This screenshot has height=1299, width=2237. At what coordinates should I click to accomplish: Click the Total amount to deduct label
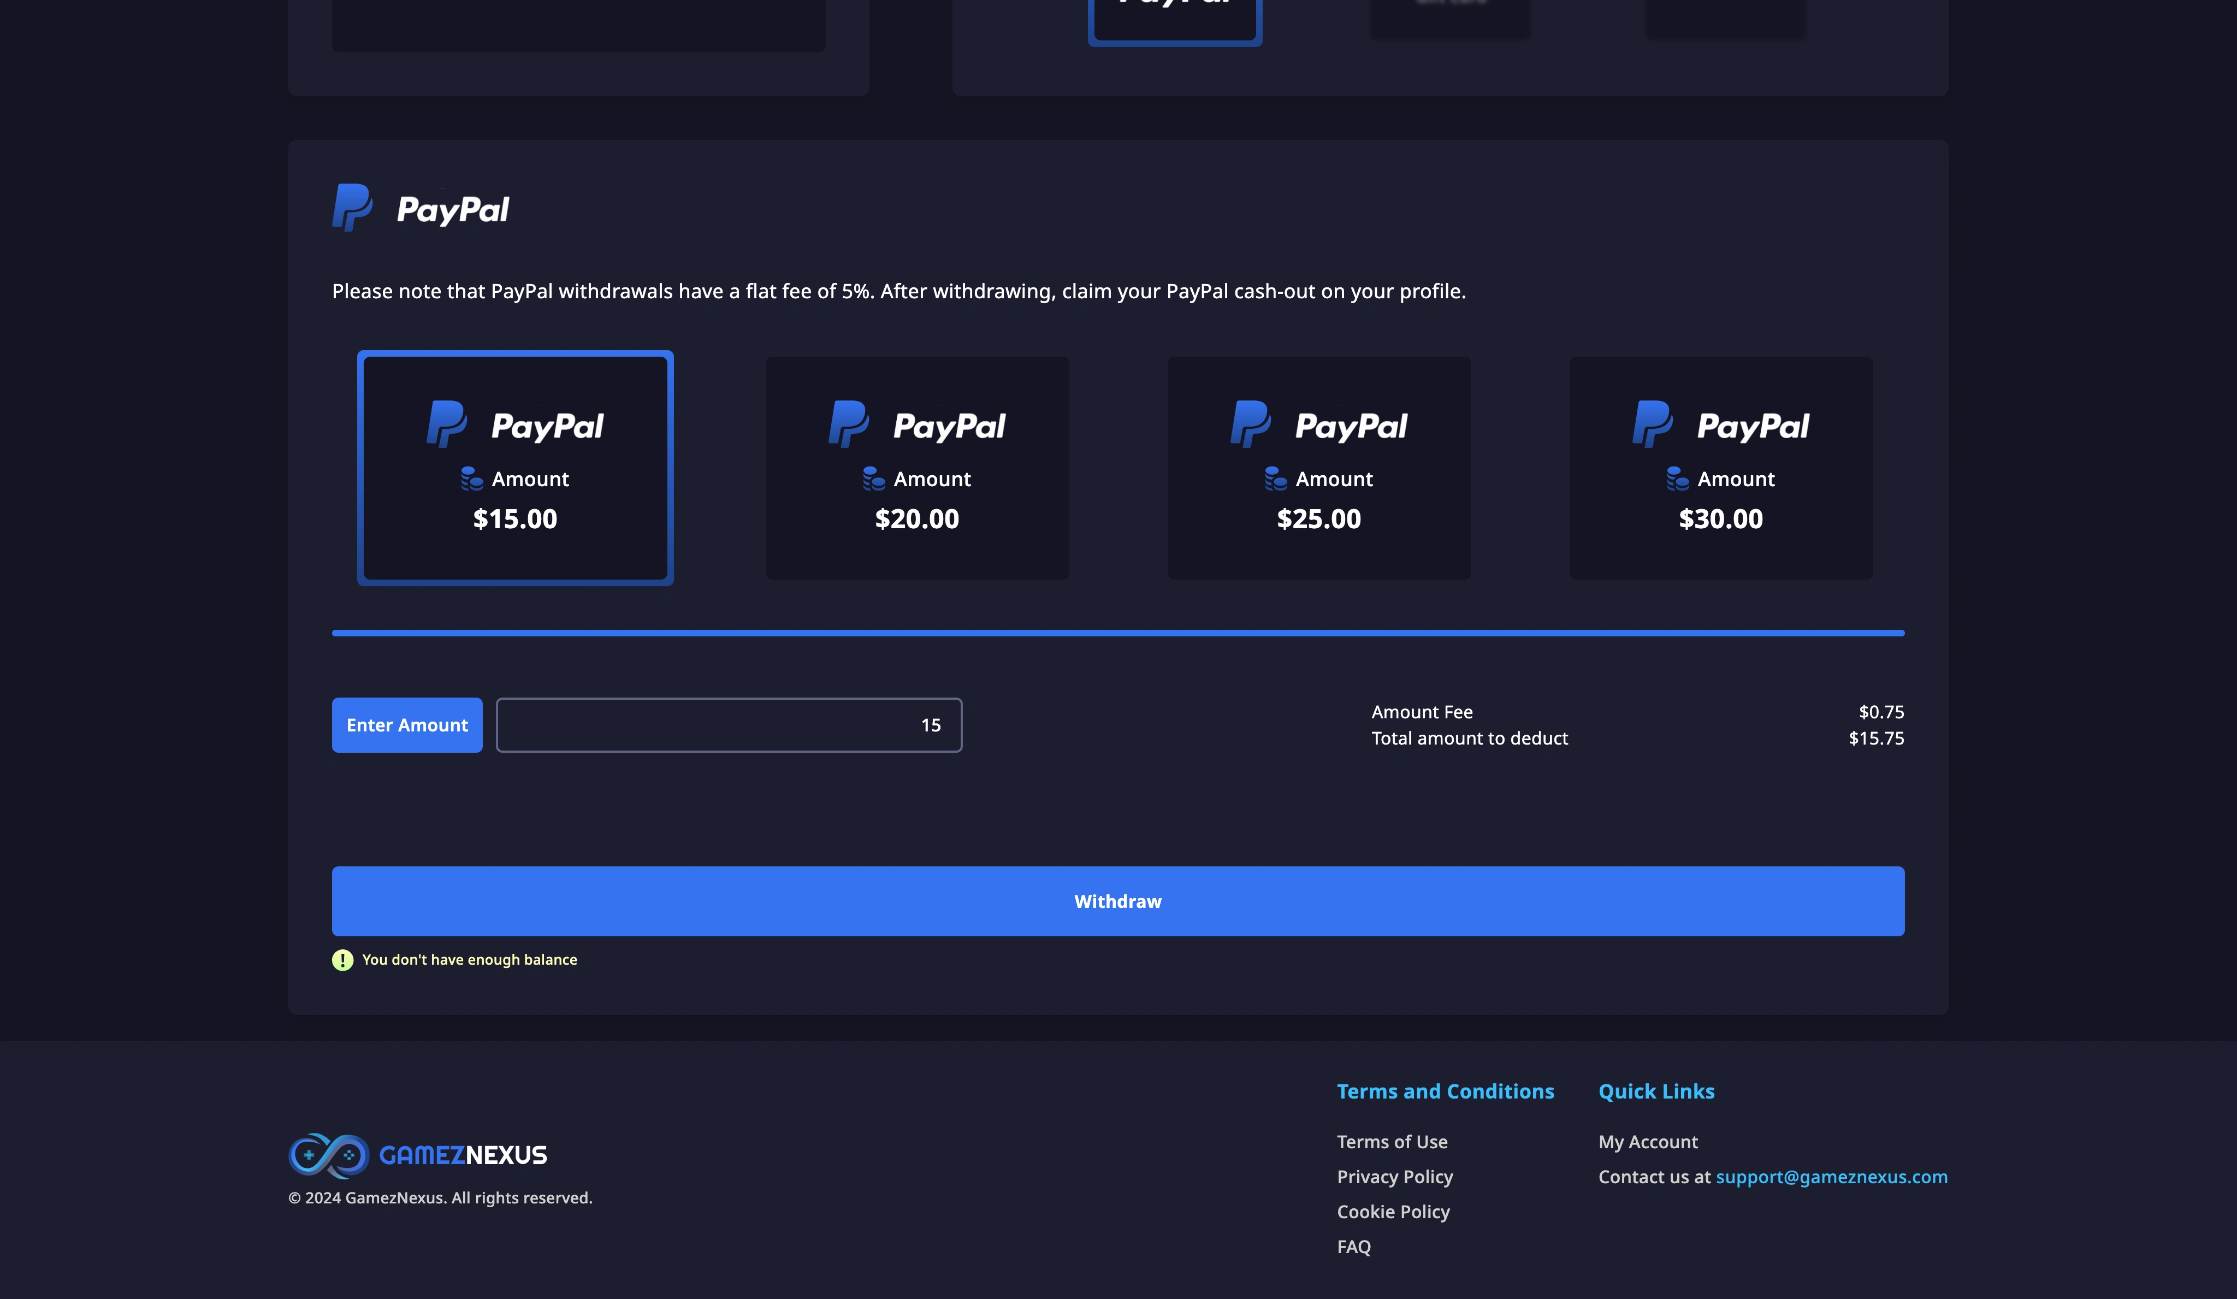pos(1469,739)
